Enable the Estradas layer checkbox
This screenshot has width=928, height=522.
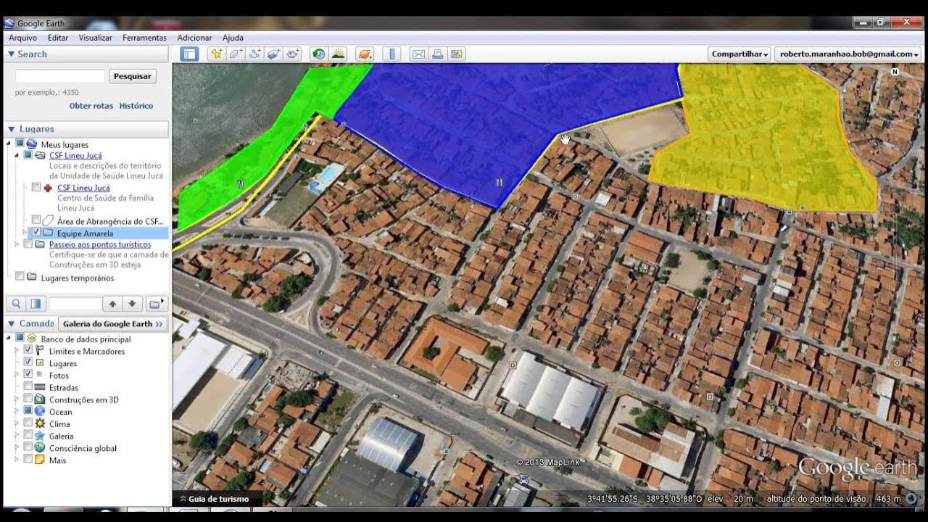(x=28, y=386)
